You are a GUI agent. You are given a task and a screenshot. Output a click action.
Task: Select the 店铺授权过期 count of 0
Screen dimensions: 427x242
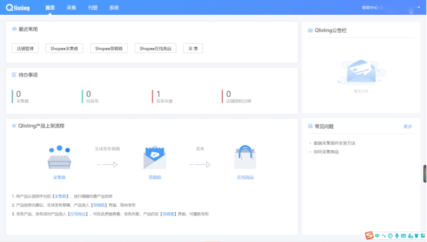coord(228,94)
